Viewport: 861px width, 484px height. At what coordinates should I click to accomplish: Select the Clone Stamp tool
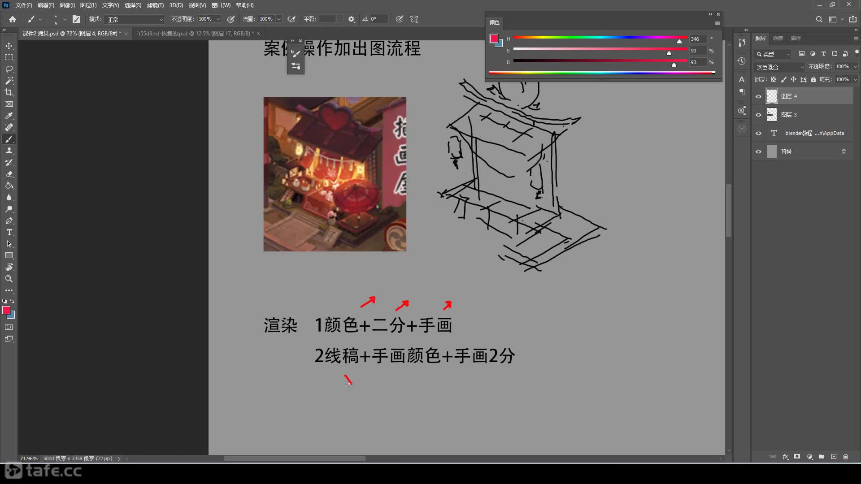[x=9, y=151]
